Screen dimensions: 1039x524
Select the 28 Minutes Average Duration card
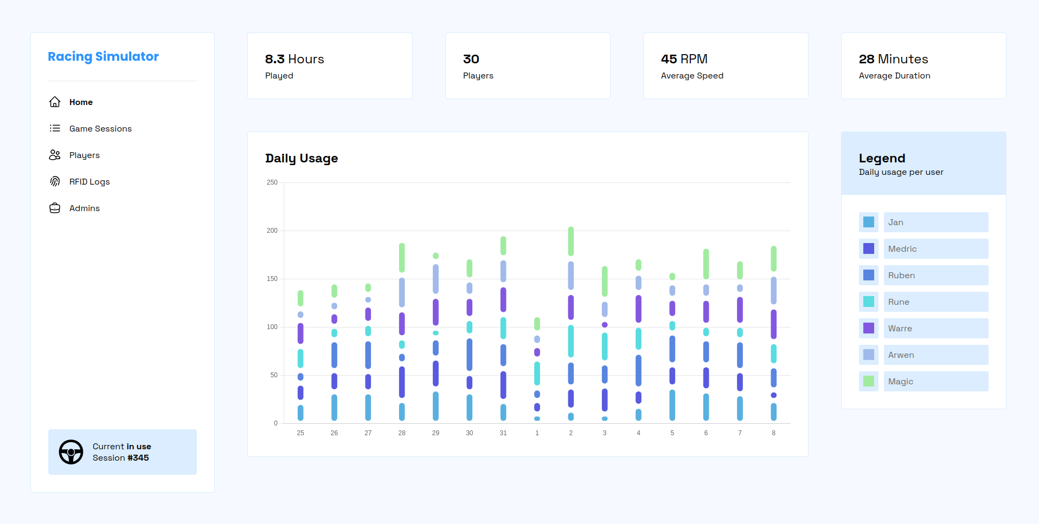click(x=923, y=65)
